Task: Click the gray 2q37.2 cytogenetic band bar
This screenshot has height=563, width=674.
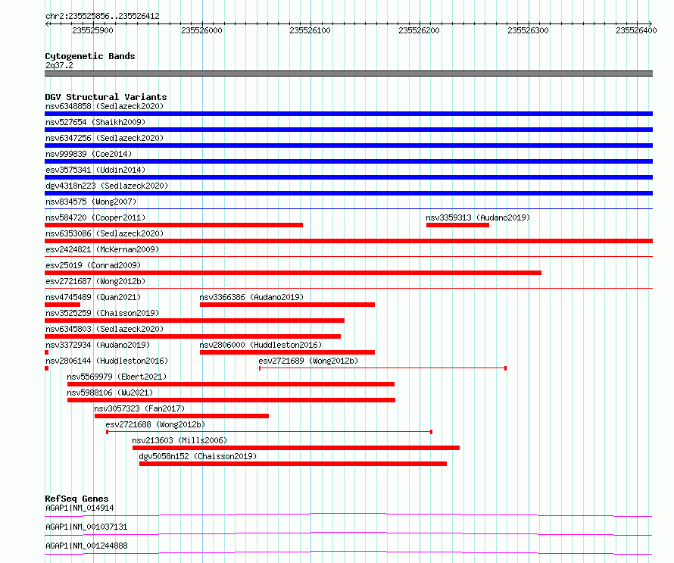Action: click(348, 74)
